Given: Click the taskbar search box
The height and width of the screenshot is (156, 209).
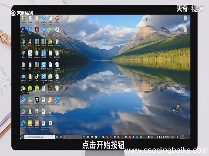Looking at the screenshot, I should pos(39,137).
